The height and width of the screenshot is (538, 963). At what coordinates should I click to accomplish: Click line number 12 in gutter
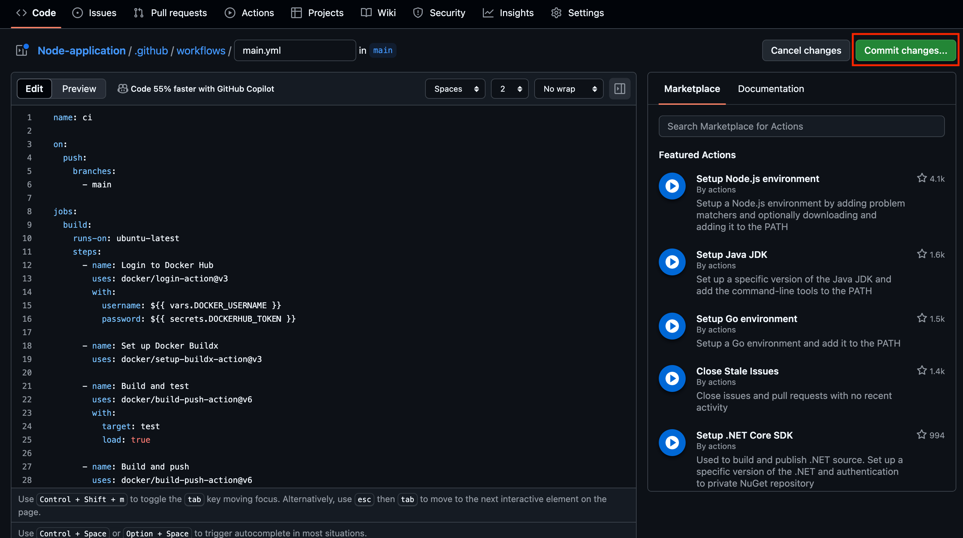27,265
